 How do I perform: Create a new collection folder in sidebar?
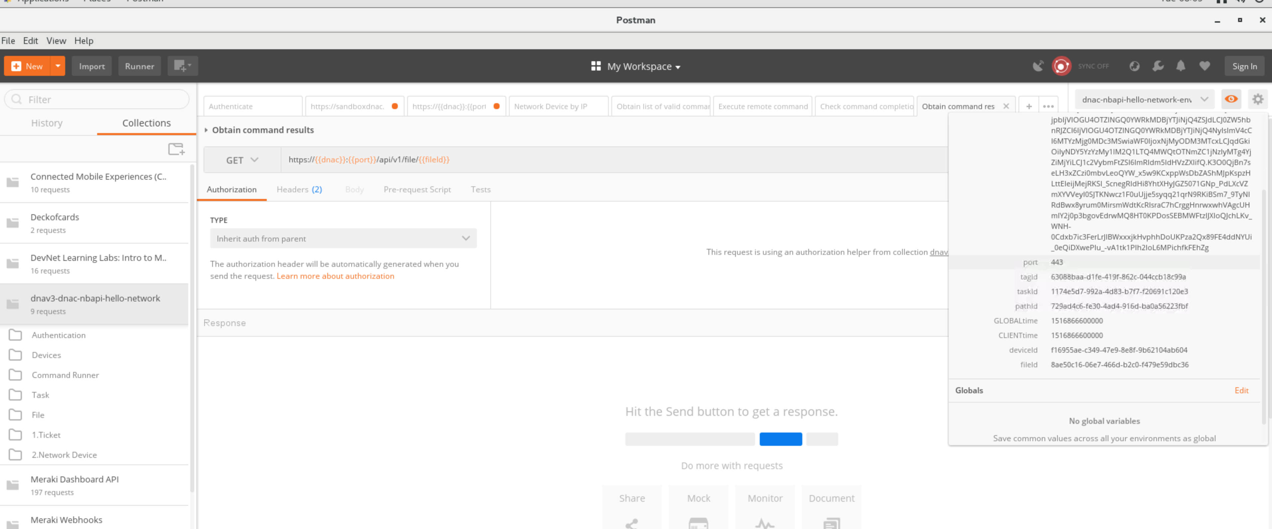pyautogui.click(x=176, y=149)
